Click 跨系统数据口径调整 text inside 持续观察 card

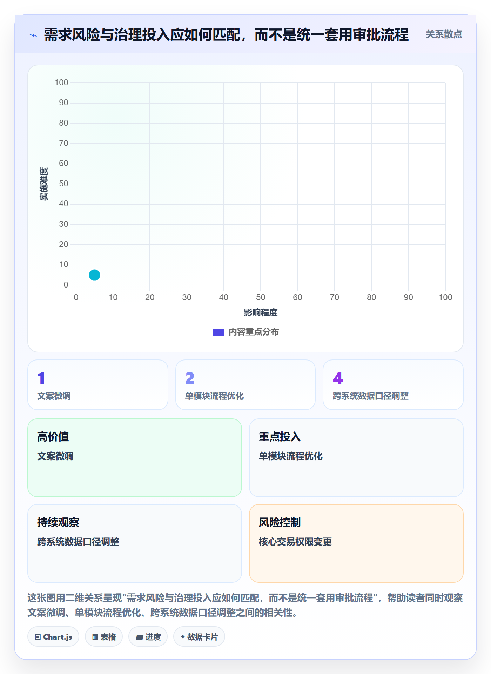click(x=78, y=542)
